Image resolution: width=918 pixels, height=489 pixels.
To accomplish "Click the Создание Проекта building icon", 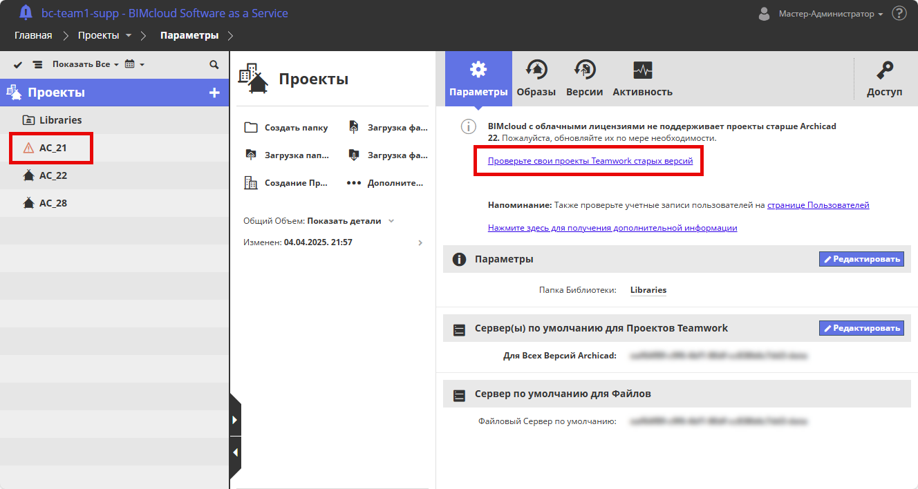I will [251, 183].
